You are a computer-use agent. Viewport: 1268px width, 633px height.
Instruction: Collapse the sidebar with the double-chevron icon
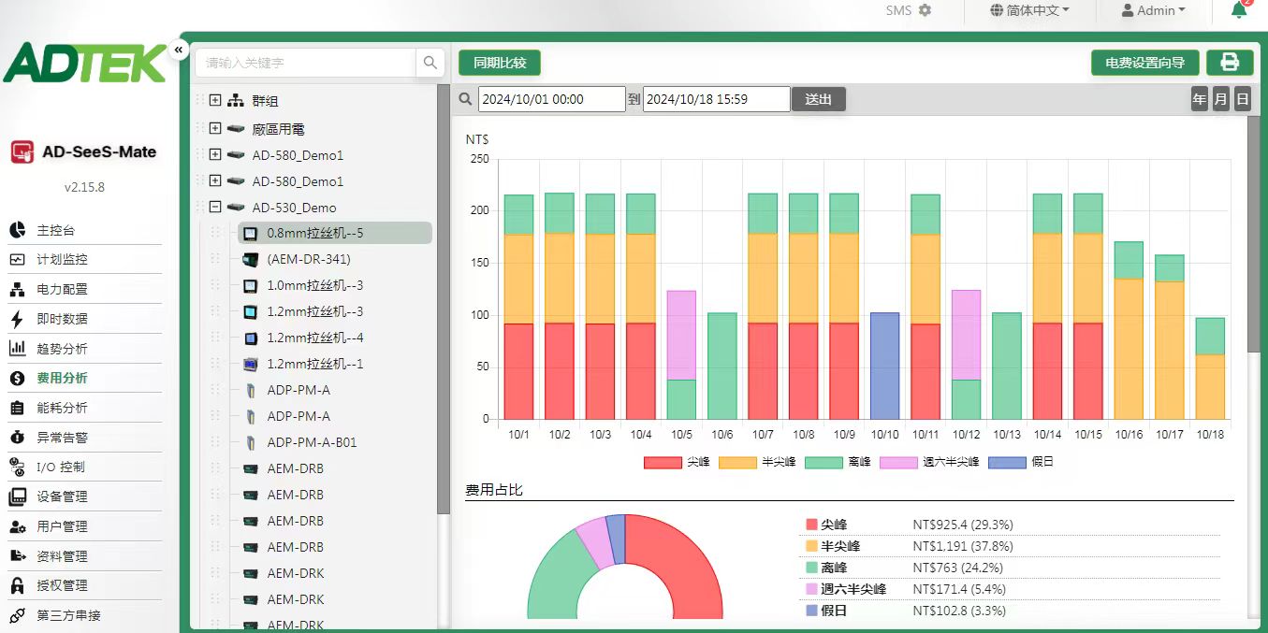tap(179, 50)
